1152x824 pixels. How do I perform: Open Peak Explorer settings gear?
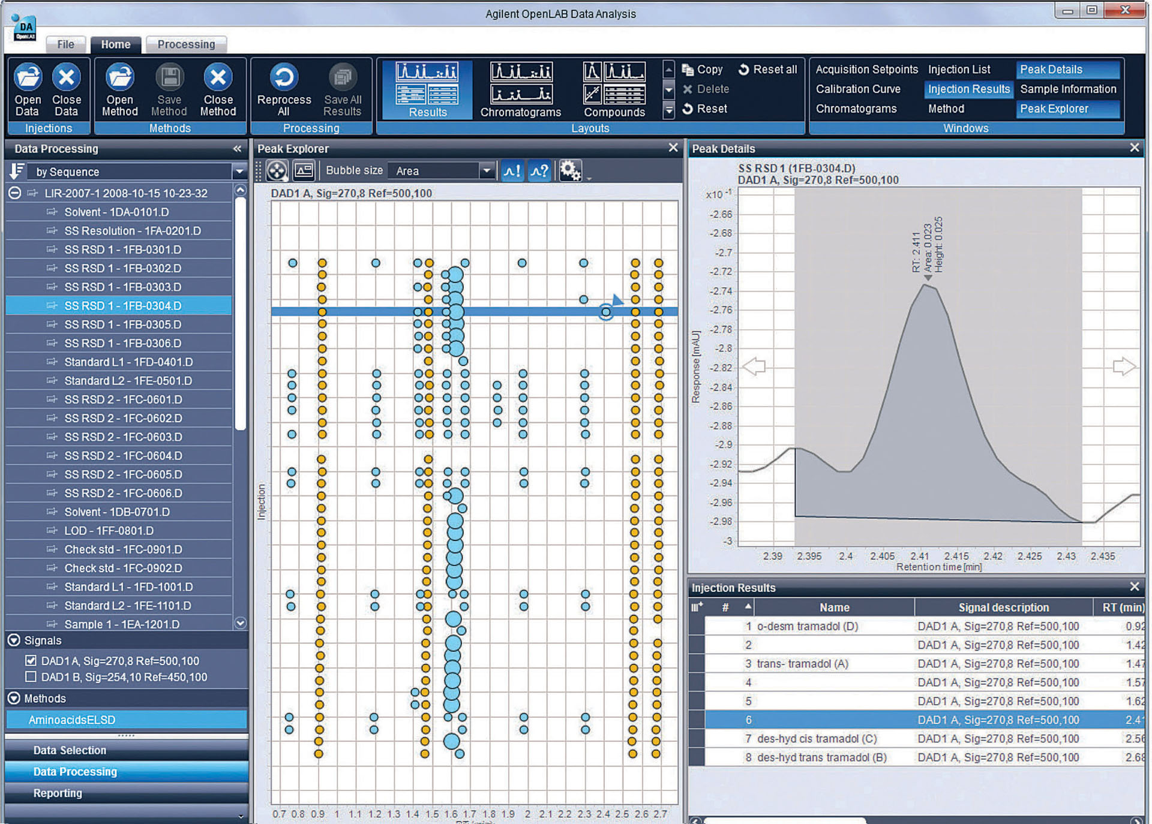[x=570, y=171]
